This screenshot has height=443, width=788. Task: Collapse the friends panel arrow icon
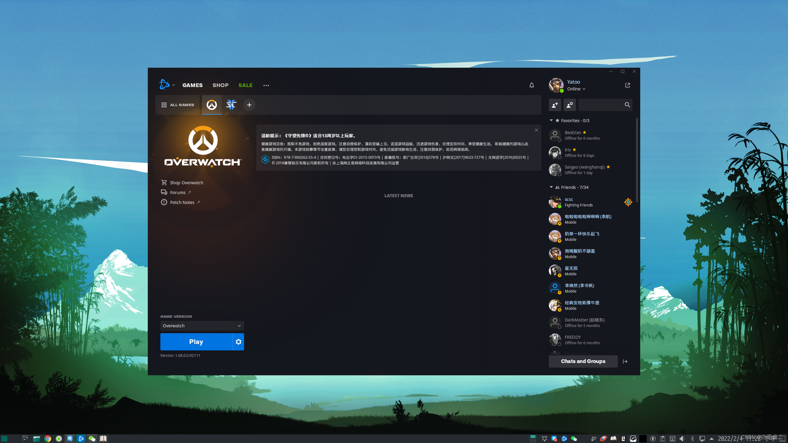coord(625,361)
